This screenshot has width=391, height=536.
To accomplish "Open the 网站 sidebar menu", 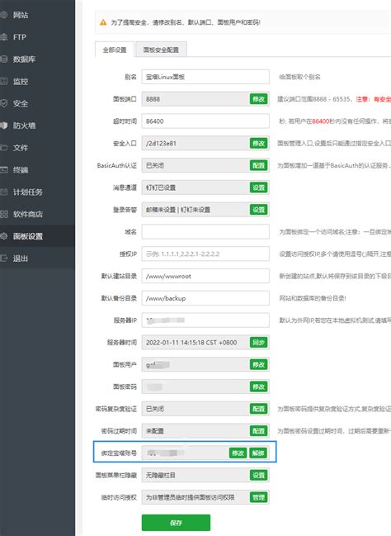I will click(21, 15).
